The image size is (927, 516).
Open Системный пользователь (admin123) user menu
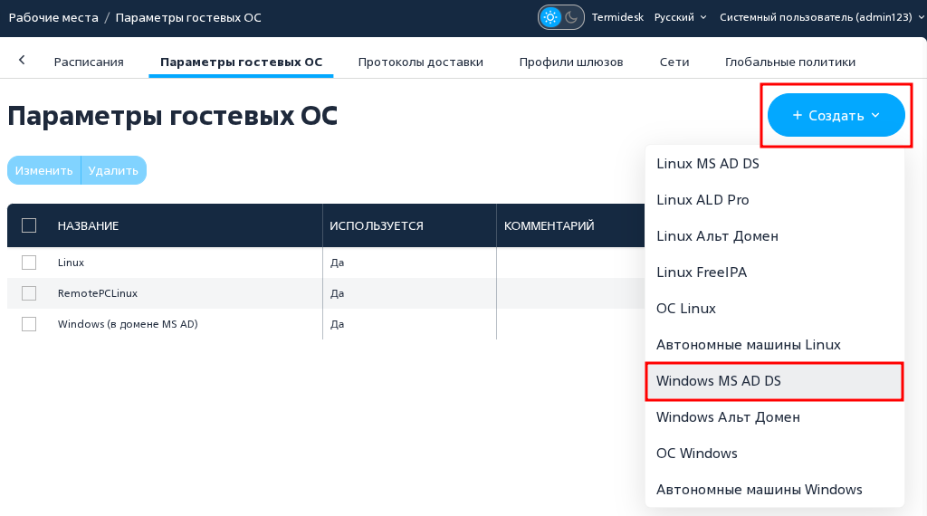tap(821, 17)
